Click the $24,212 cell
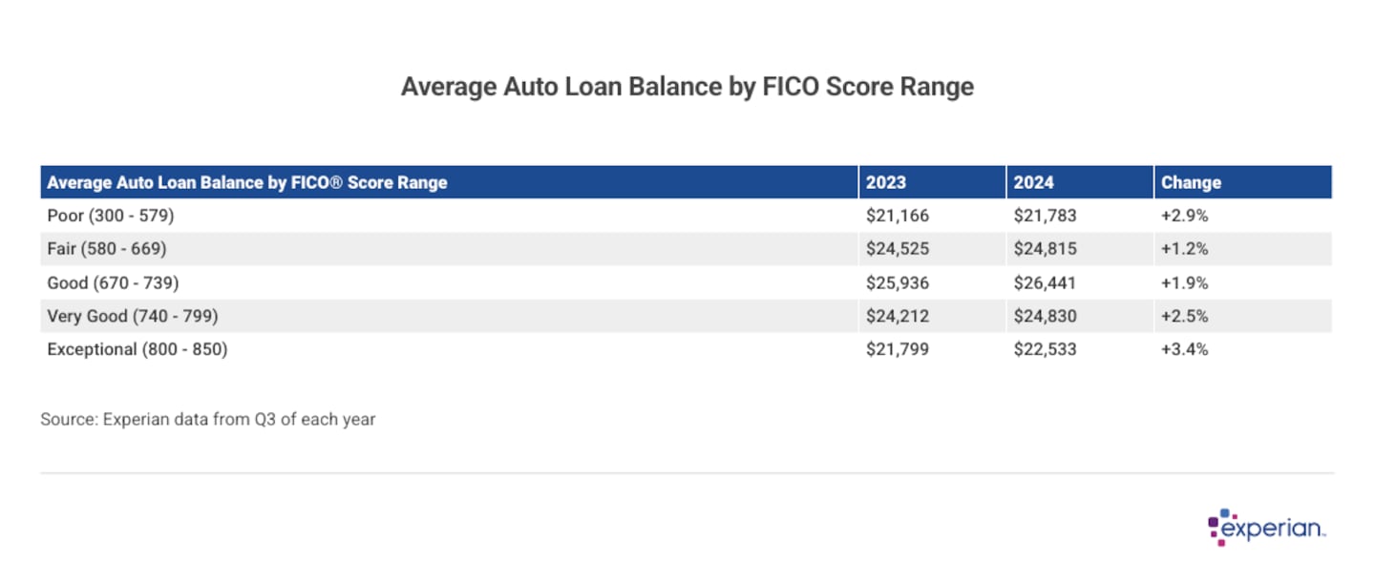This screenshot has width=1375, height=583. pyautogui.click(x=898, y=316)
